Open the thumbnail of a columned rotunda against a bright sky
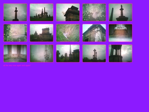 [x=121, y=54]
